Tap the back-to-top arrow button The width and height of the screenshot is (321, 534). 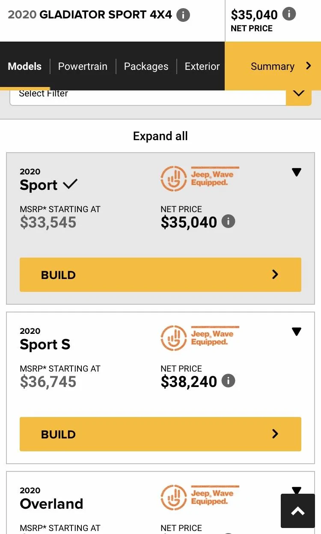pos(297,511)
